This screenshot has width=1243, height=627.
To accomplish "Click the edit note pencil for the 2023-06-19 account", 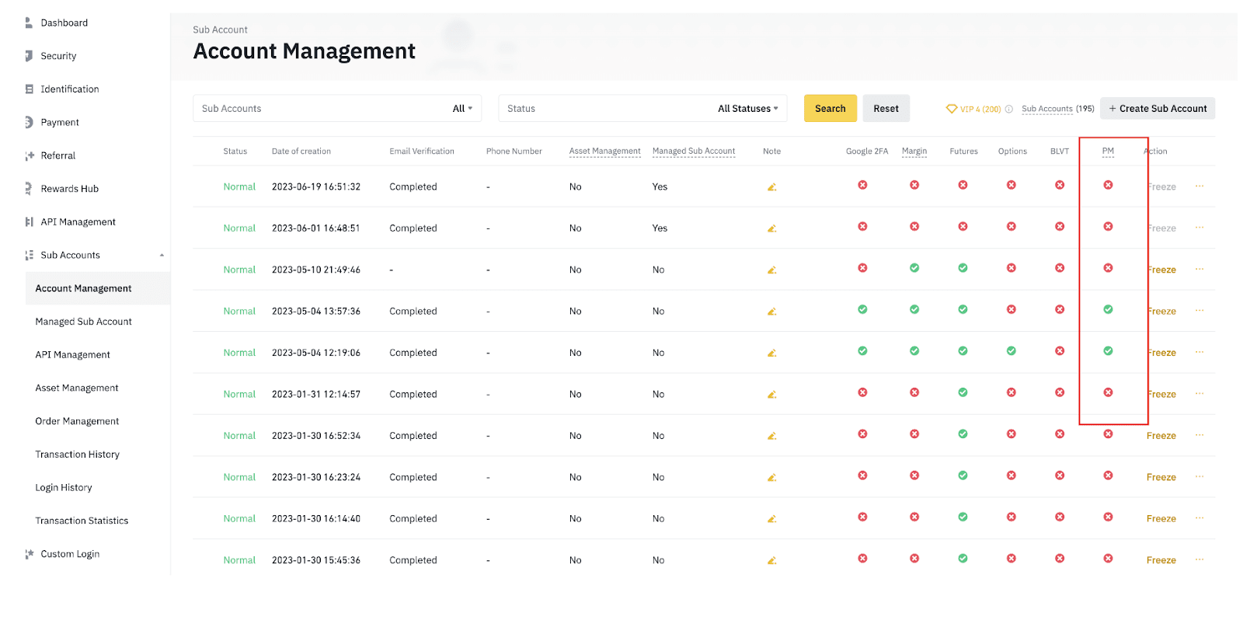I will tap(771, 187).
